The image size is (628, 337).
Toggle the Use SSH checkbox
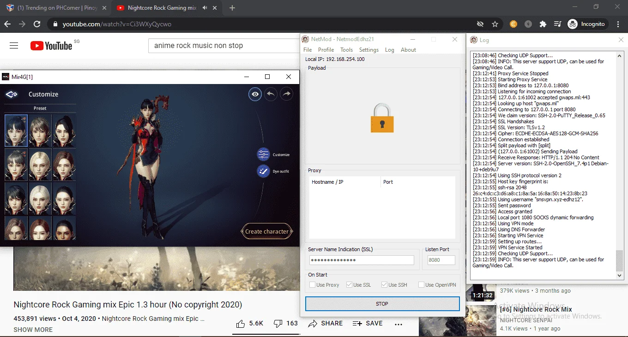click(384, 285)
